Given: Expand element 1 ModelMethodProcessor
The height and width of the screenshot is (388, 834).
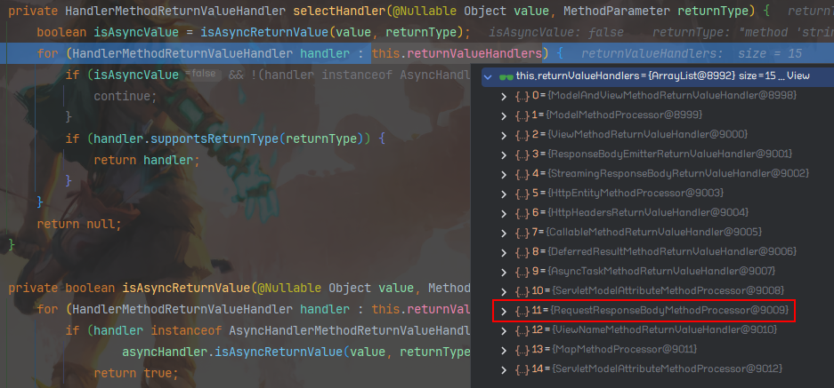Looking at the screenshot, I should (x=504, y=115).
